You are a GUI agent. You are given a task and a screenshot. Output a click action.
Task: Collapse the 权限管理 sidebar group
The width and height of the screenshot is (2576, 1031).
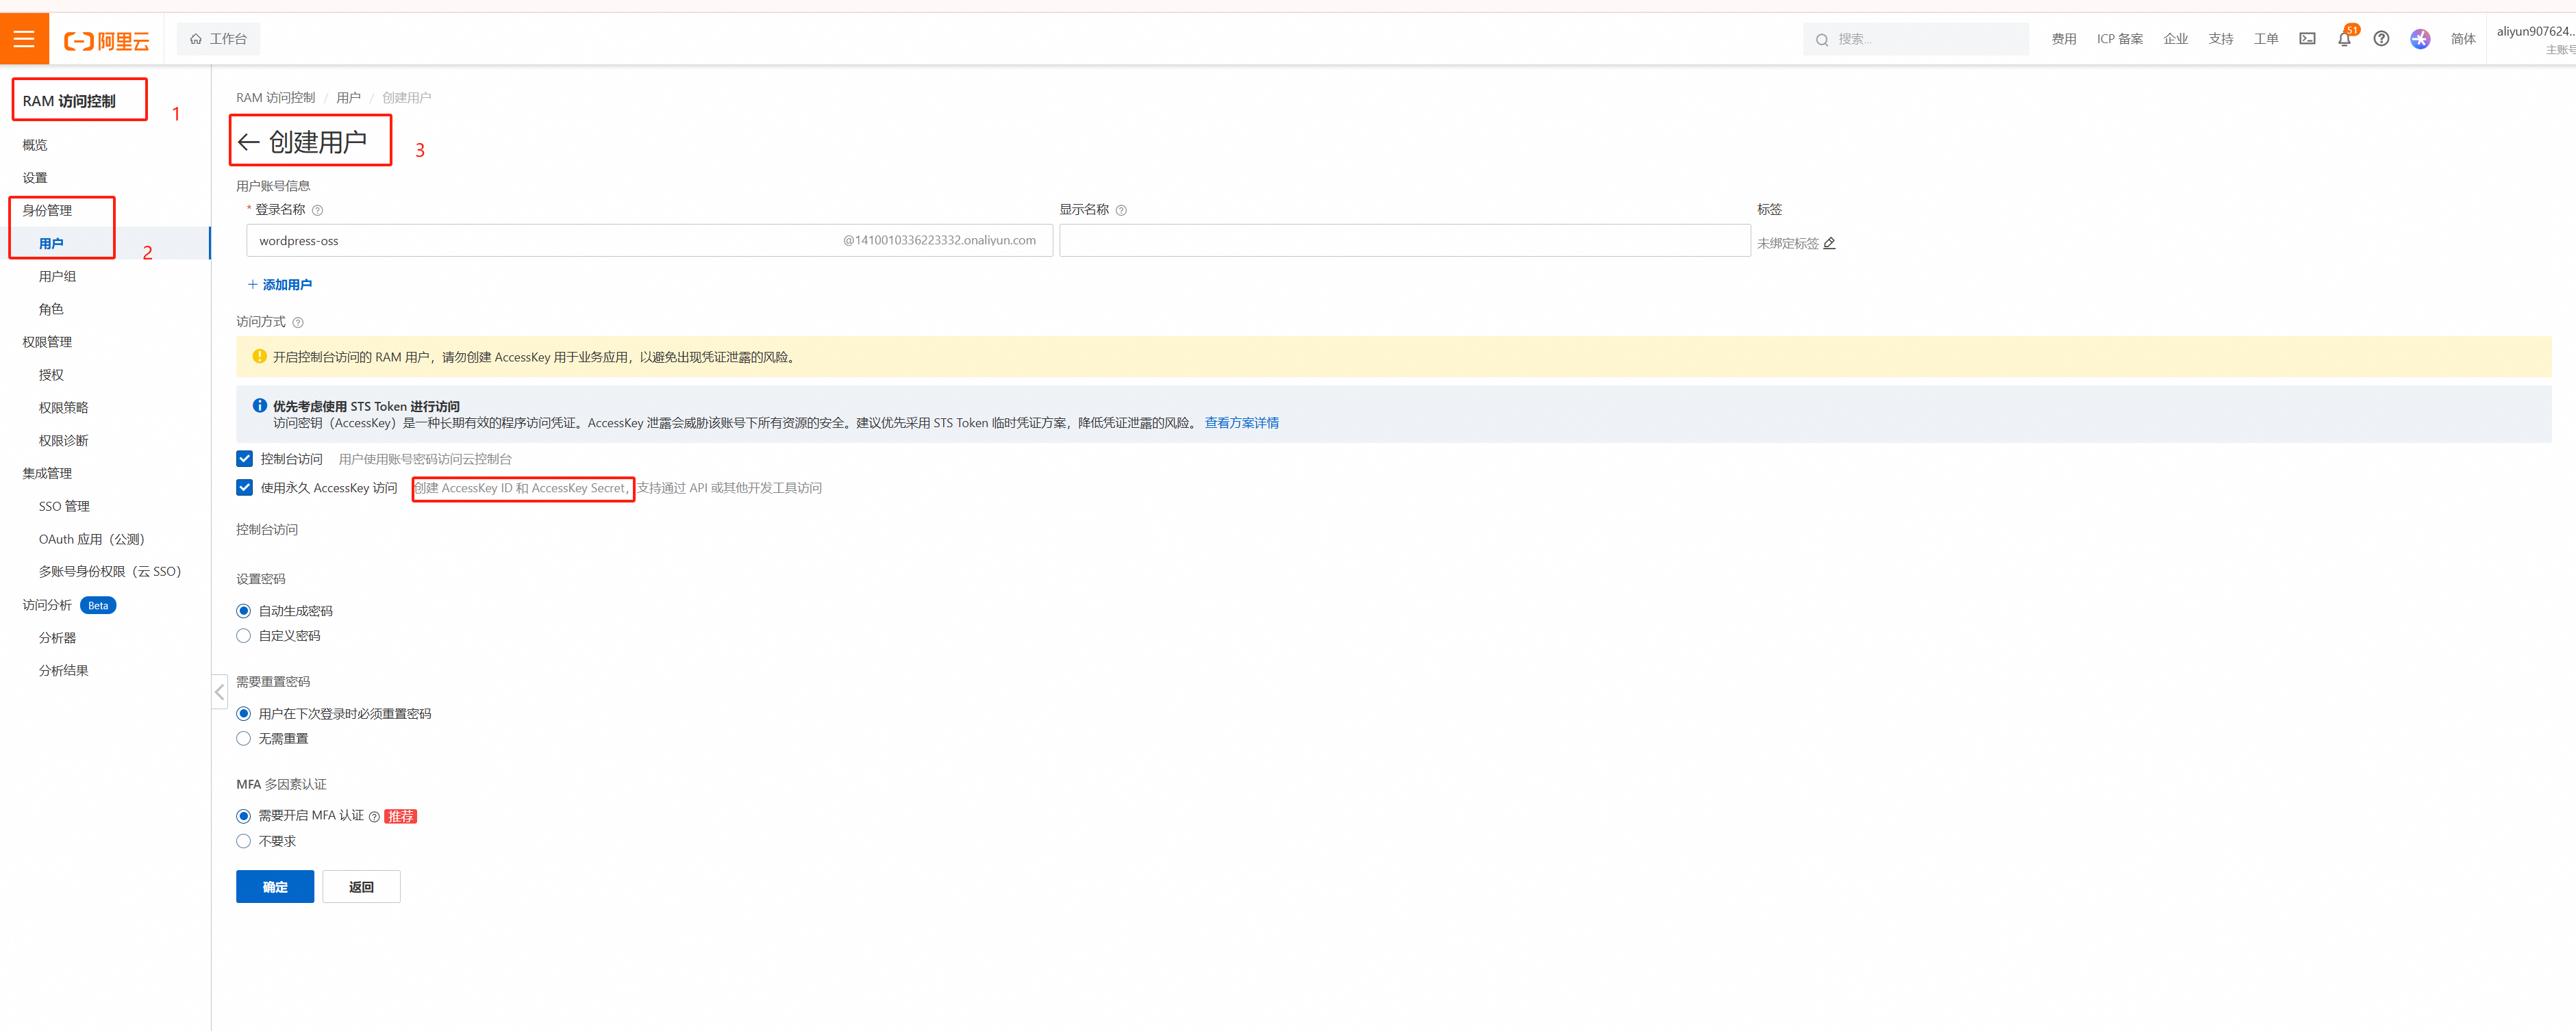point(47,342)
